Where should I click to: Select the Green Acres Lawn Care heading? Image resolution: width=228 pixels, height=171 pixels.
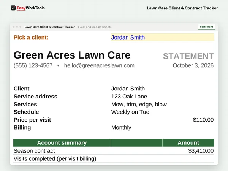coord(72,55)
